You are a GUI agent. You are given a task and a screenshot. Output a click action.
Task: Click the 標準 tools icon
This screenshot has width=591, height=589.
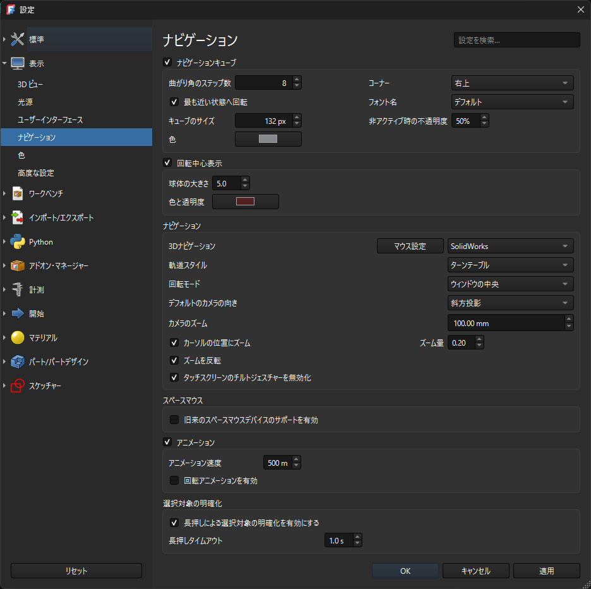click(x=17, y=39)
